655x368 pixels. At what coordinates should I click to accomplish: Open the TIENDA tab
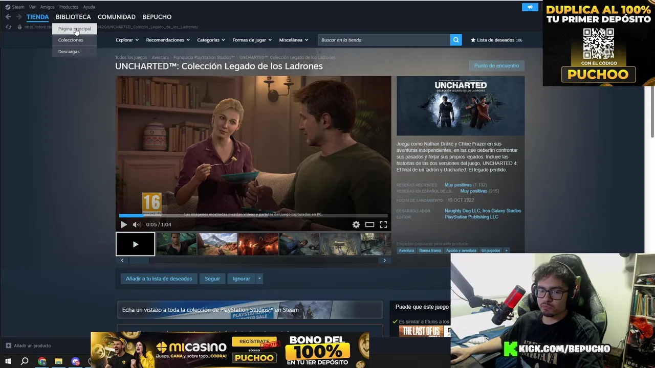pyautogui.click(x=38, y=17)
